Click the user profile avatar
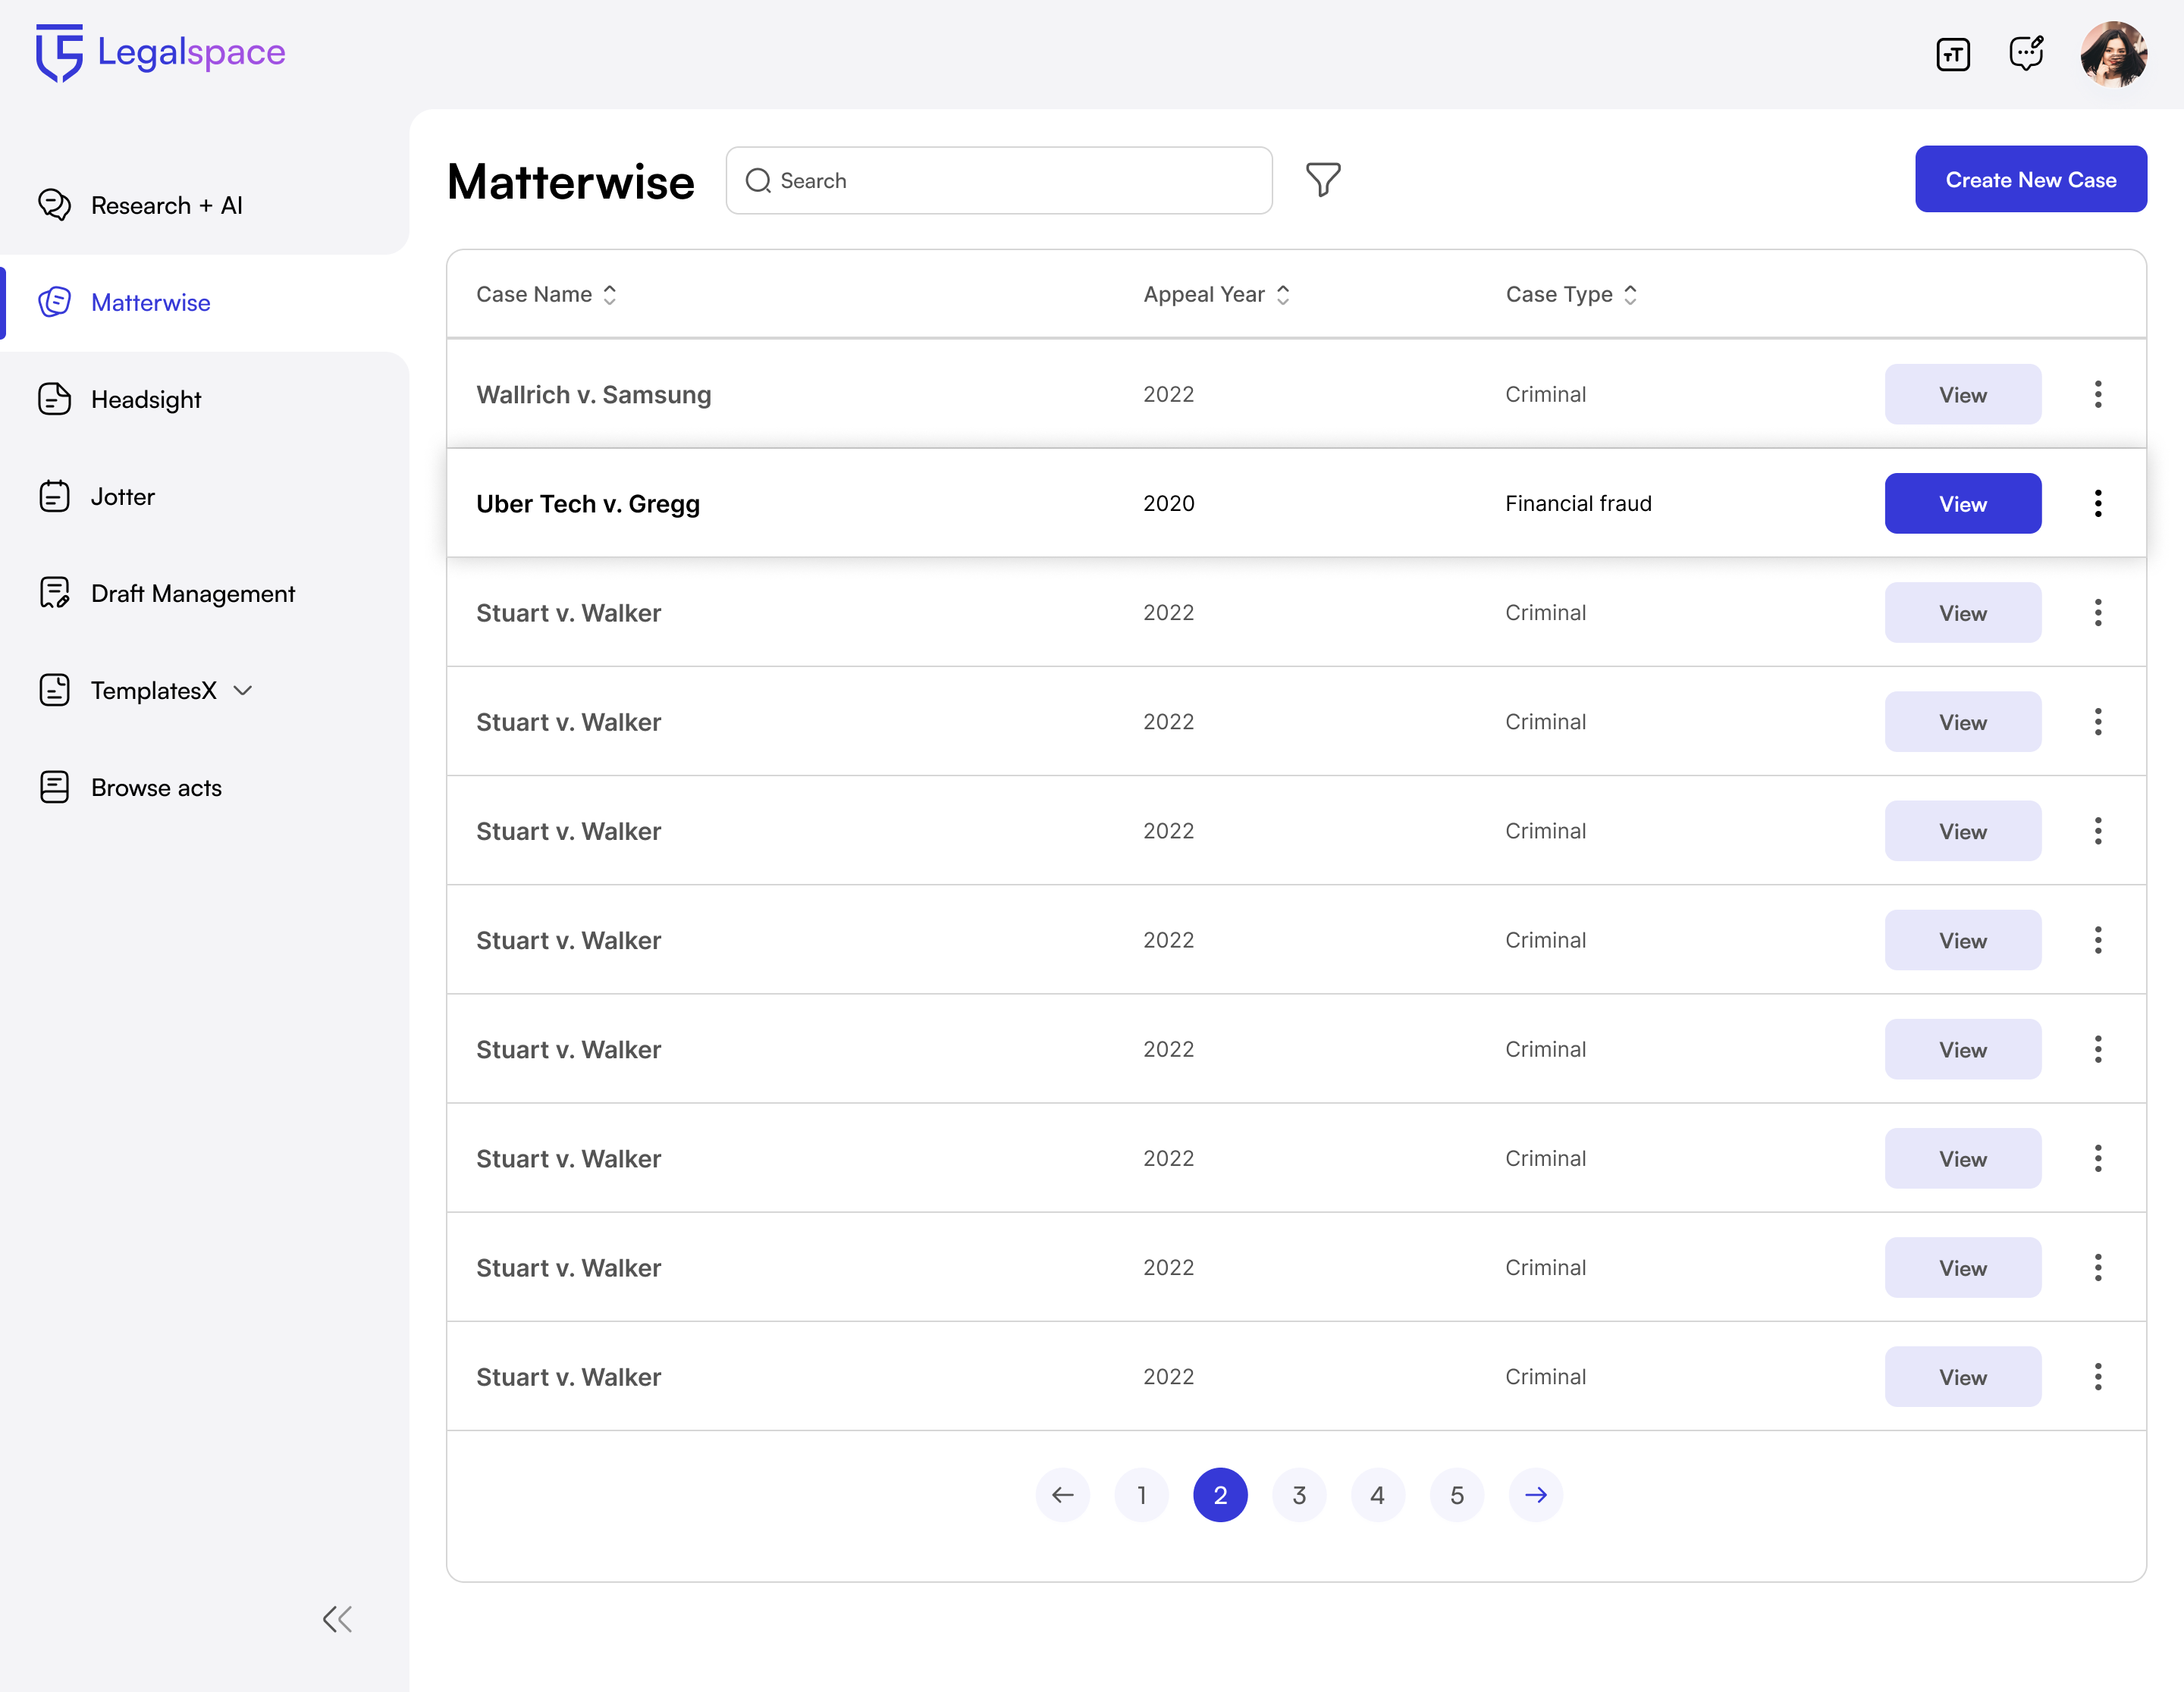Screen dimensions: 2184x1692 [x=2113, y=54]
